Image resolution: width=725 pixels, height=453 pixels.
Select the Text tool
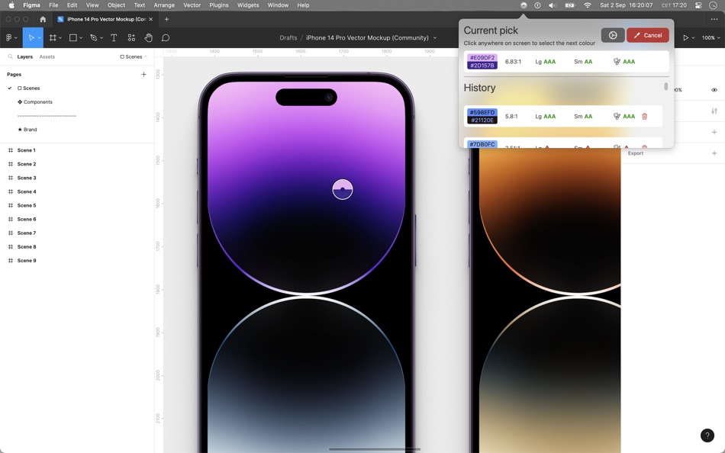pyautogui.click(x=114, y=38)
